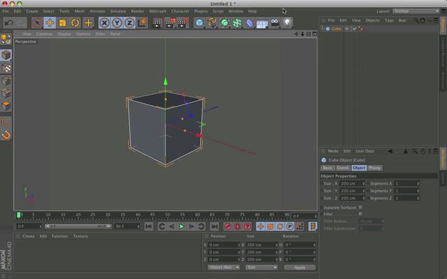This screenshot has height=279, width=447.
Task: Enable the Separate Surfaces checkbox
Action: tap(360, 206)
